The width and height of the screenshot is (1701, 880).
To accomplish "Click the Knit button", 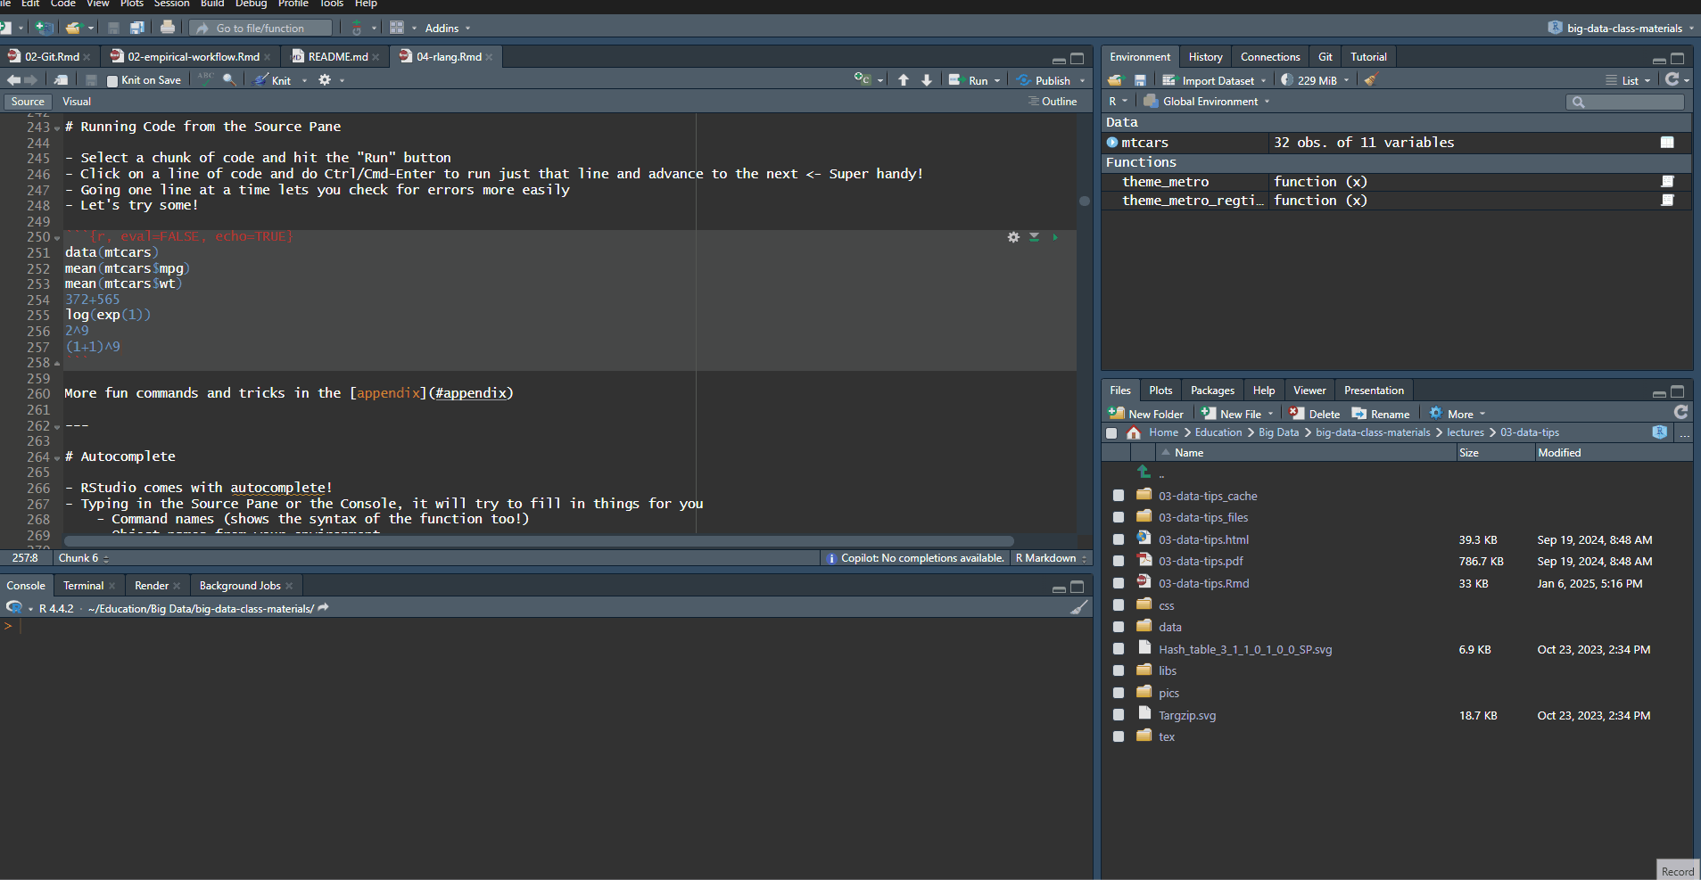I will pos(273,80).
